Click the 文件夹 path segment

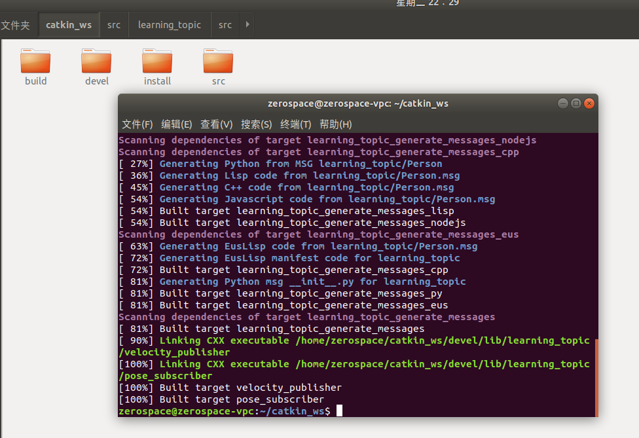click(x=16, y=26)
